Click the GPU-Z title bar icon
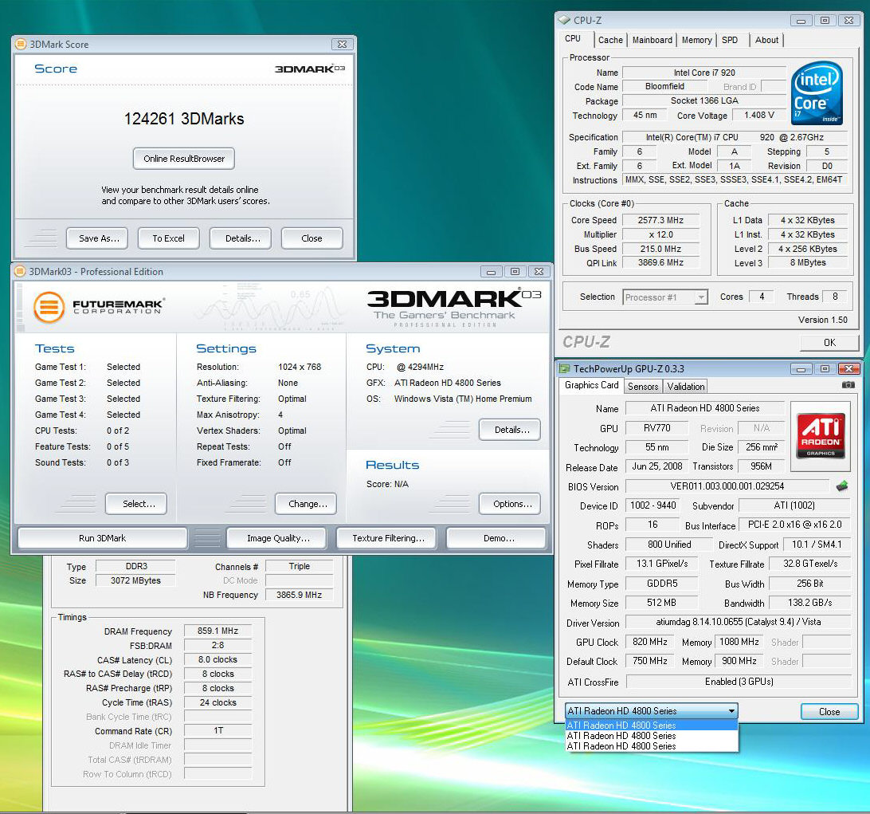870x814 pixels. coord(564,368)
